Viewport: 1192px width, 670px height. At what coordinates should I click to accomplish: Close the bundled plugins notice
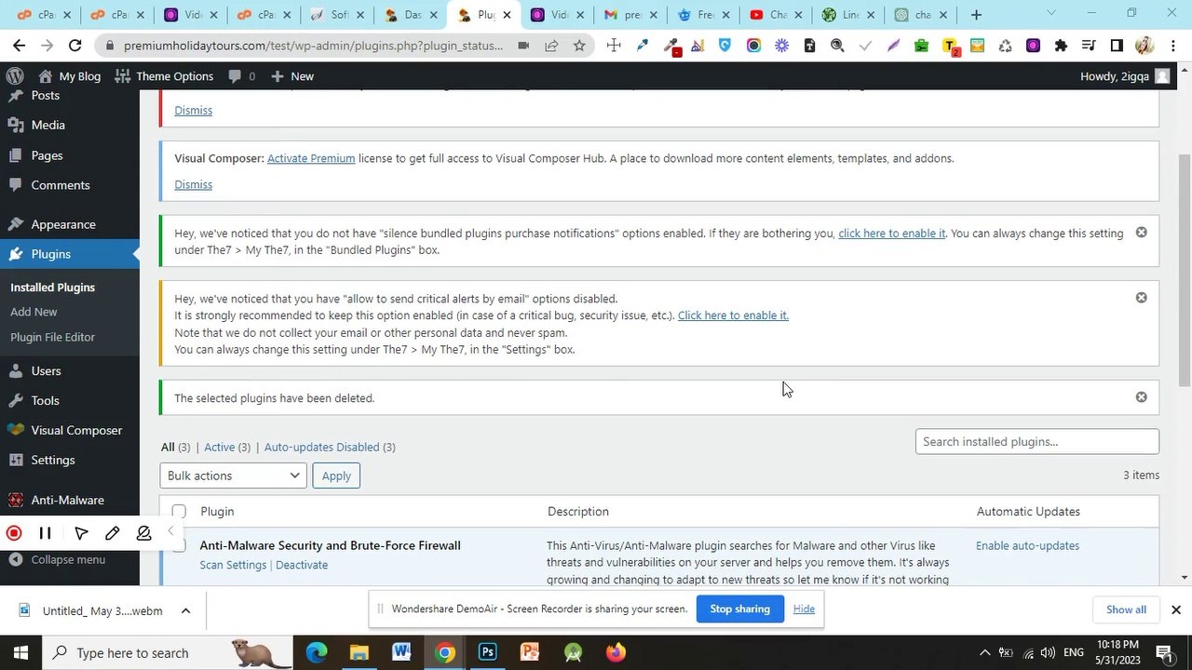[1141, 233]
